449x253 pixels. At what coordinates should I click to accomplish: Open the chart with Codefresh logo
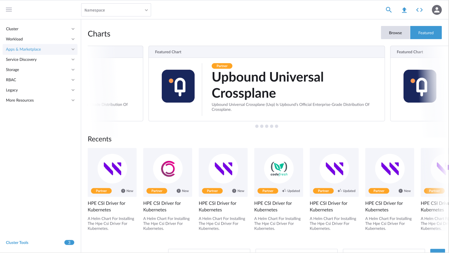tap(279, 169)
